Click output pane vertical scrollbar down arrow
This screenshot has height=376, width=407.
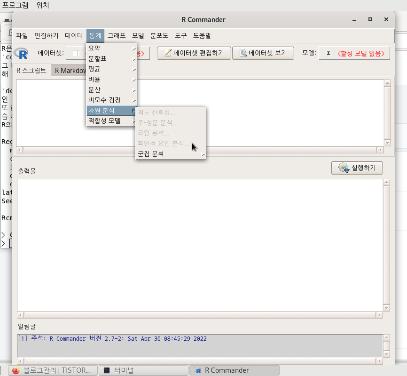386,308
